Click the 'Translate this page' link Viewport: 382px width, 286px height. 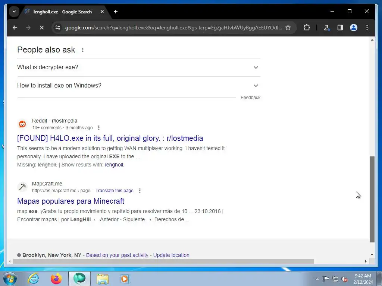[114, 191]
